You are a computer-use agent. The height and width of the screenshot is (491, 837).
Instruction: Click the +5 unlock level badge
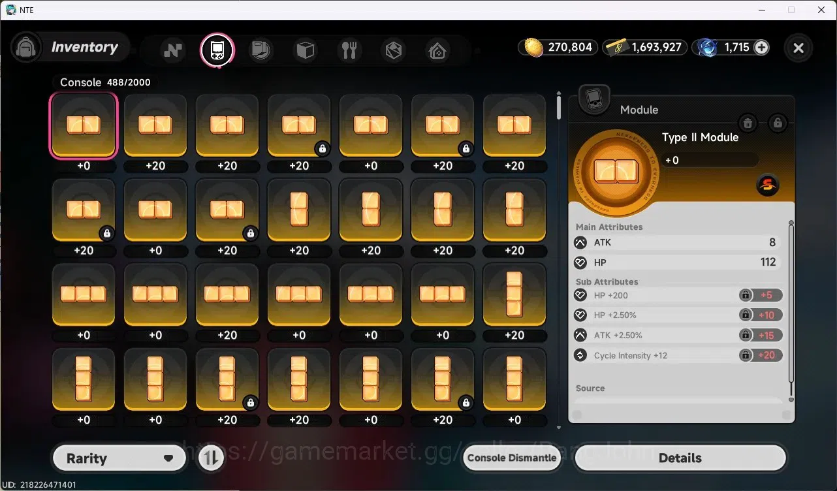click(x=767, y=295)
